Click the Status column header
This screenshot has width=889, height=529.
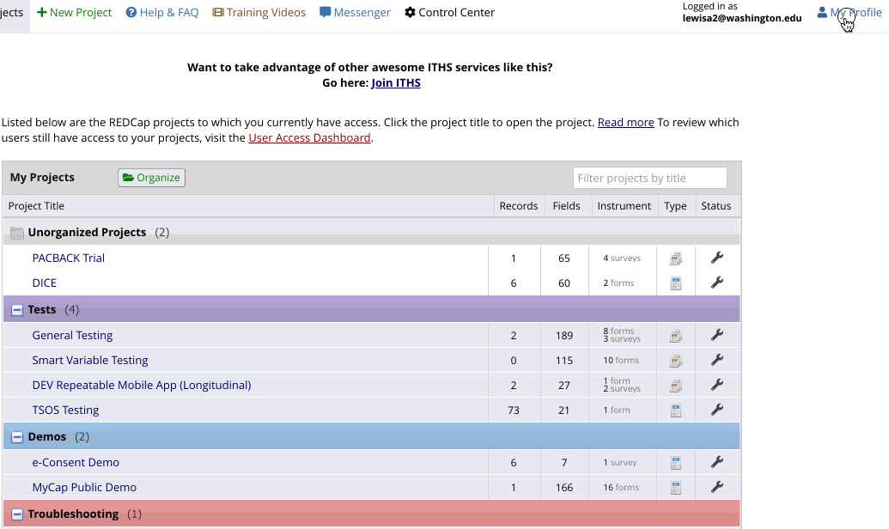tap(716, 206)
